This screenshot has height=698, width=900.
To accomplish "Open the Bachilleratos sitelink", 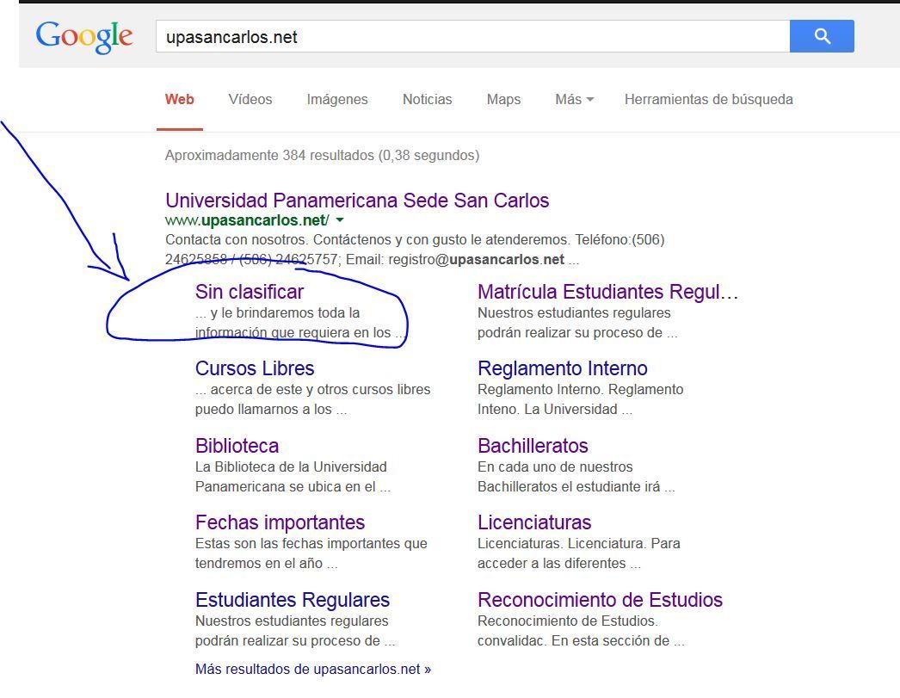I will [533, 446].
